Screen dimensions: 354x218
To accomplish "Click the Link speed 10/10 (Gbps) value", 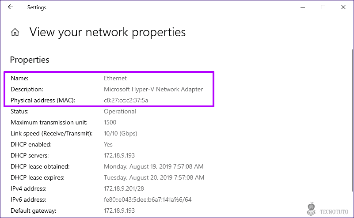I will tap(120, 133).
